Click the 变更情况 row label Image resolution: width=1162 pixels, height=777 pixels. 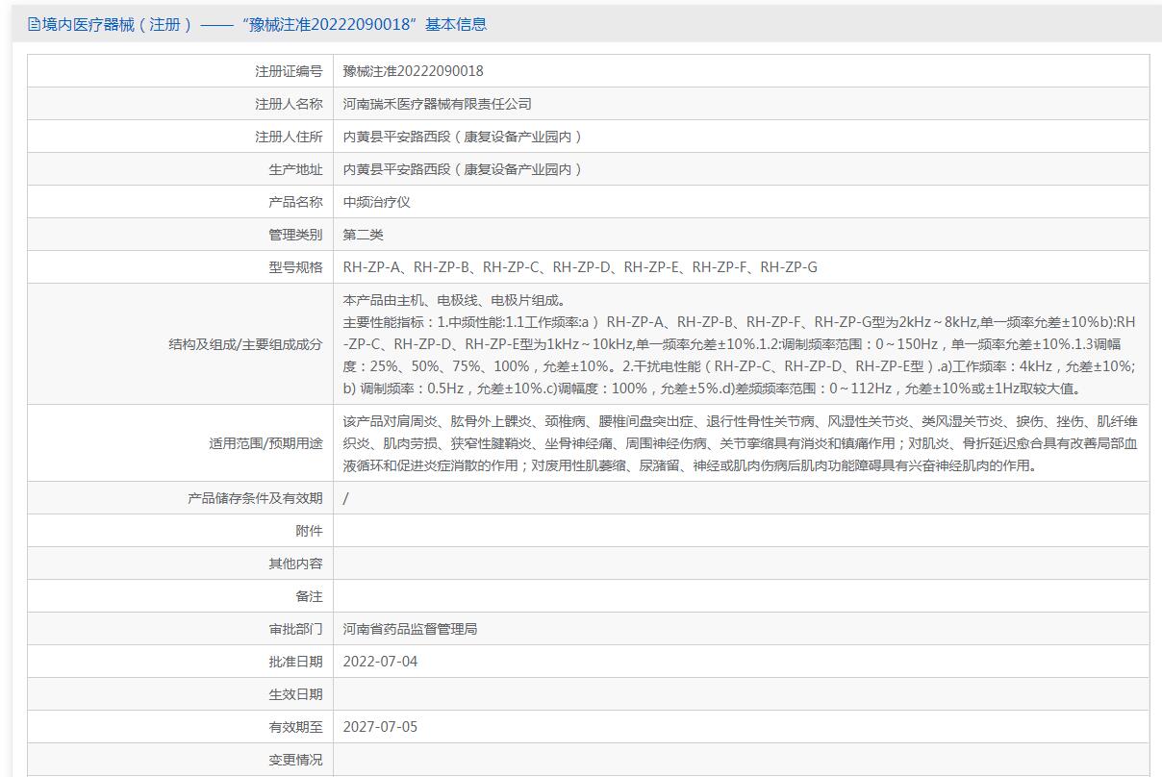(295, 760)
